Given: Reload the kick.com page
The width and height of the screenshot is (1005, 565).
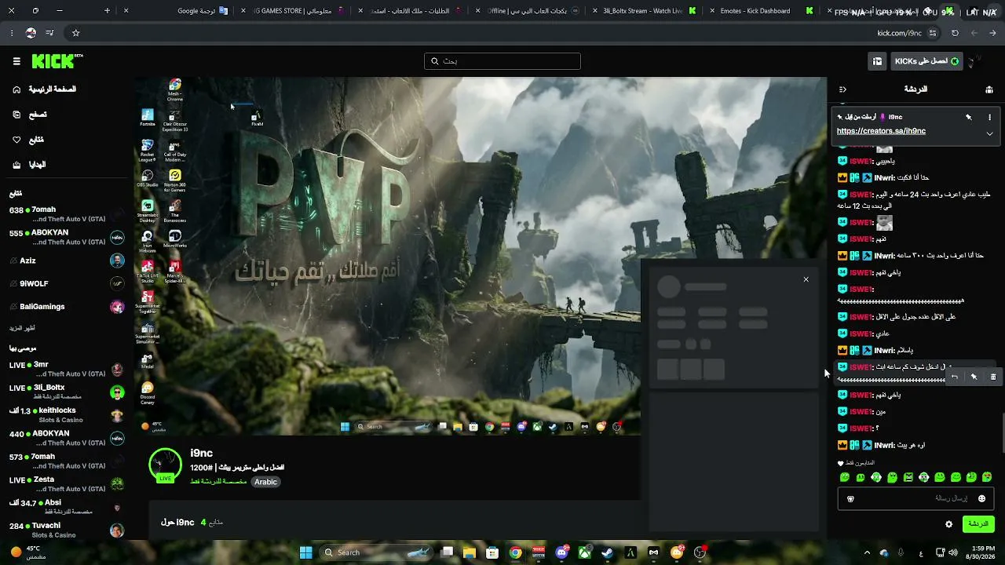Looking at the screenshot, I should (955, 33).
